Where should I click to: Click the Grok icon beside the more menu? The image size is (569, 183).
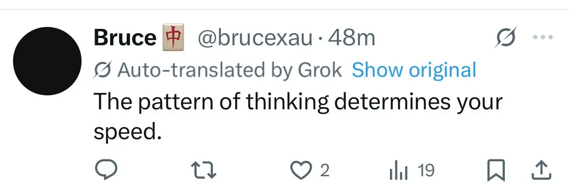[x=505, y=37]
